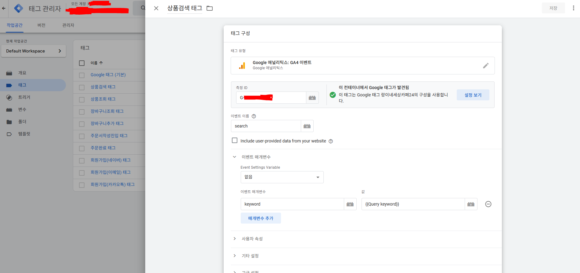Viewport: 580px width, 273px height.
Task: Switch to the 관리자 tab
Action: click(68, 25)
